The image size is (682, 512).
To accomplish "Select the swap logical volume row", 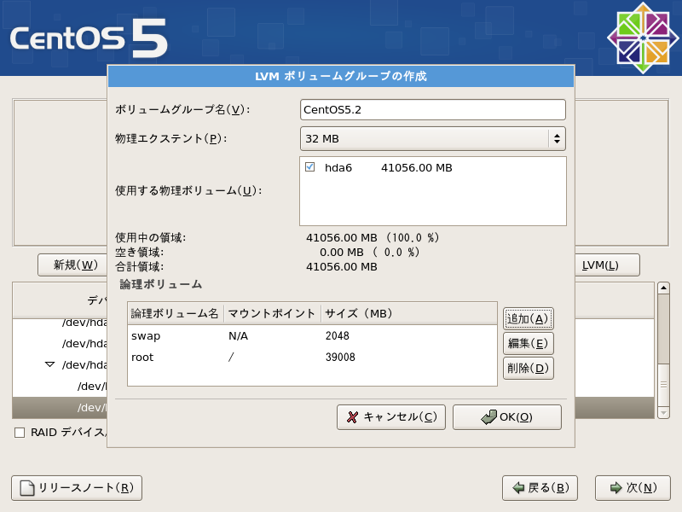I will coord(312,336).
